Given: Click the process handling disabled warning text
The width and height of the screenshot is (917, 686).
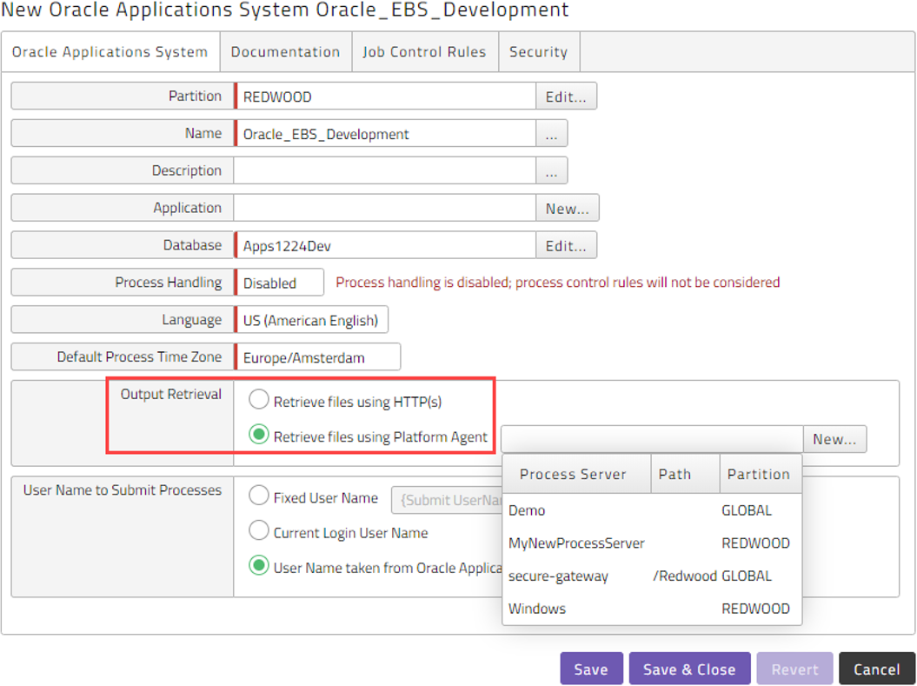Looking at the screenshot, I should 558,283.
